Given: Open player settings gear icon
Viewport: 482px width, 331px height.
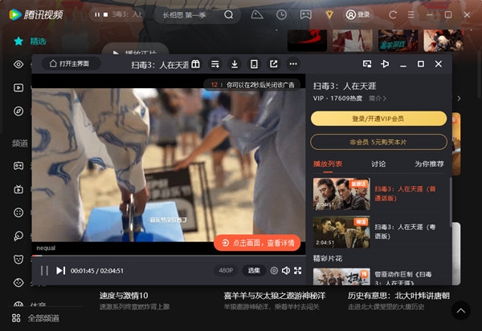Looking at the screenshot, I should point(274,271).
